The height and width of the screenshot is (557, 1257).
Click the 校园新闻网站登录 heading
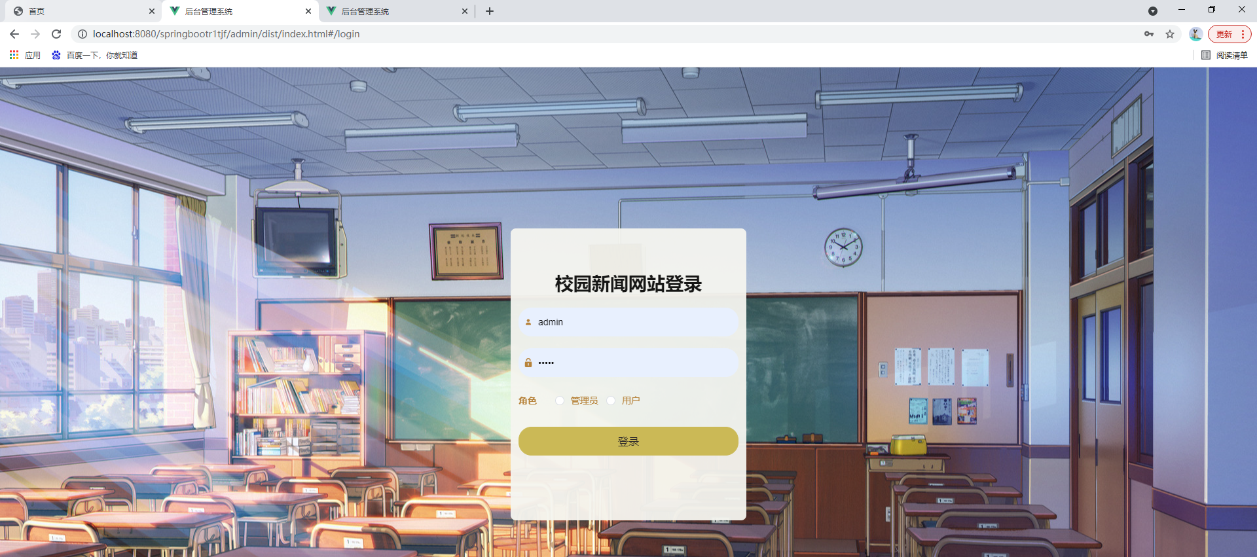628,284
